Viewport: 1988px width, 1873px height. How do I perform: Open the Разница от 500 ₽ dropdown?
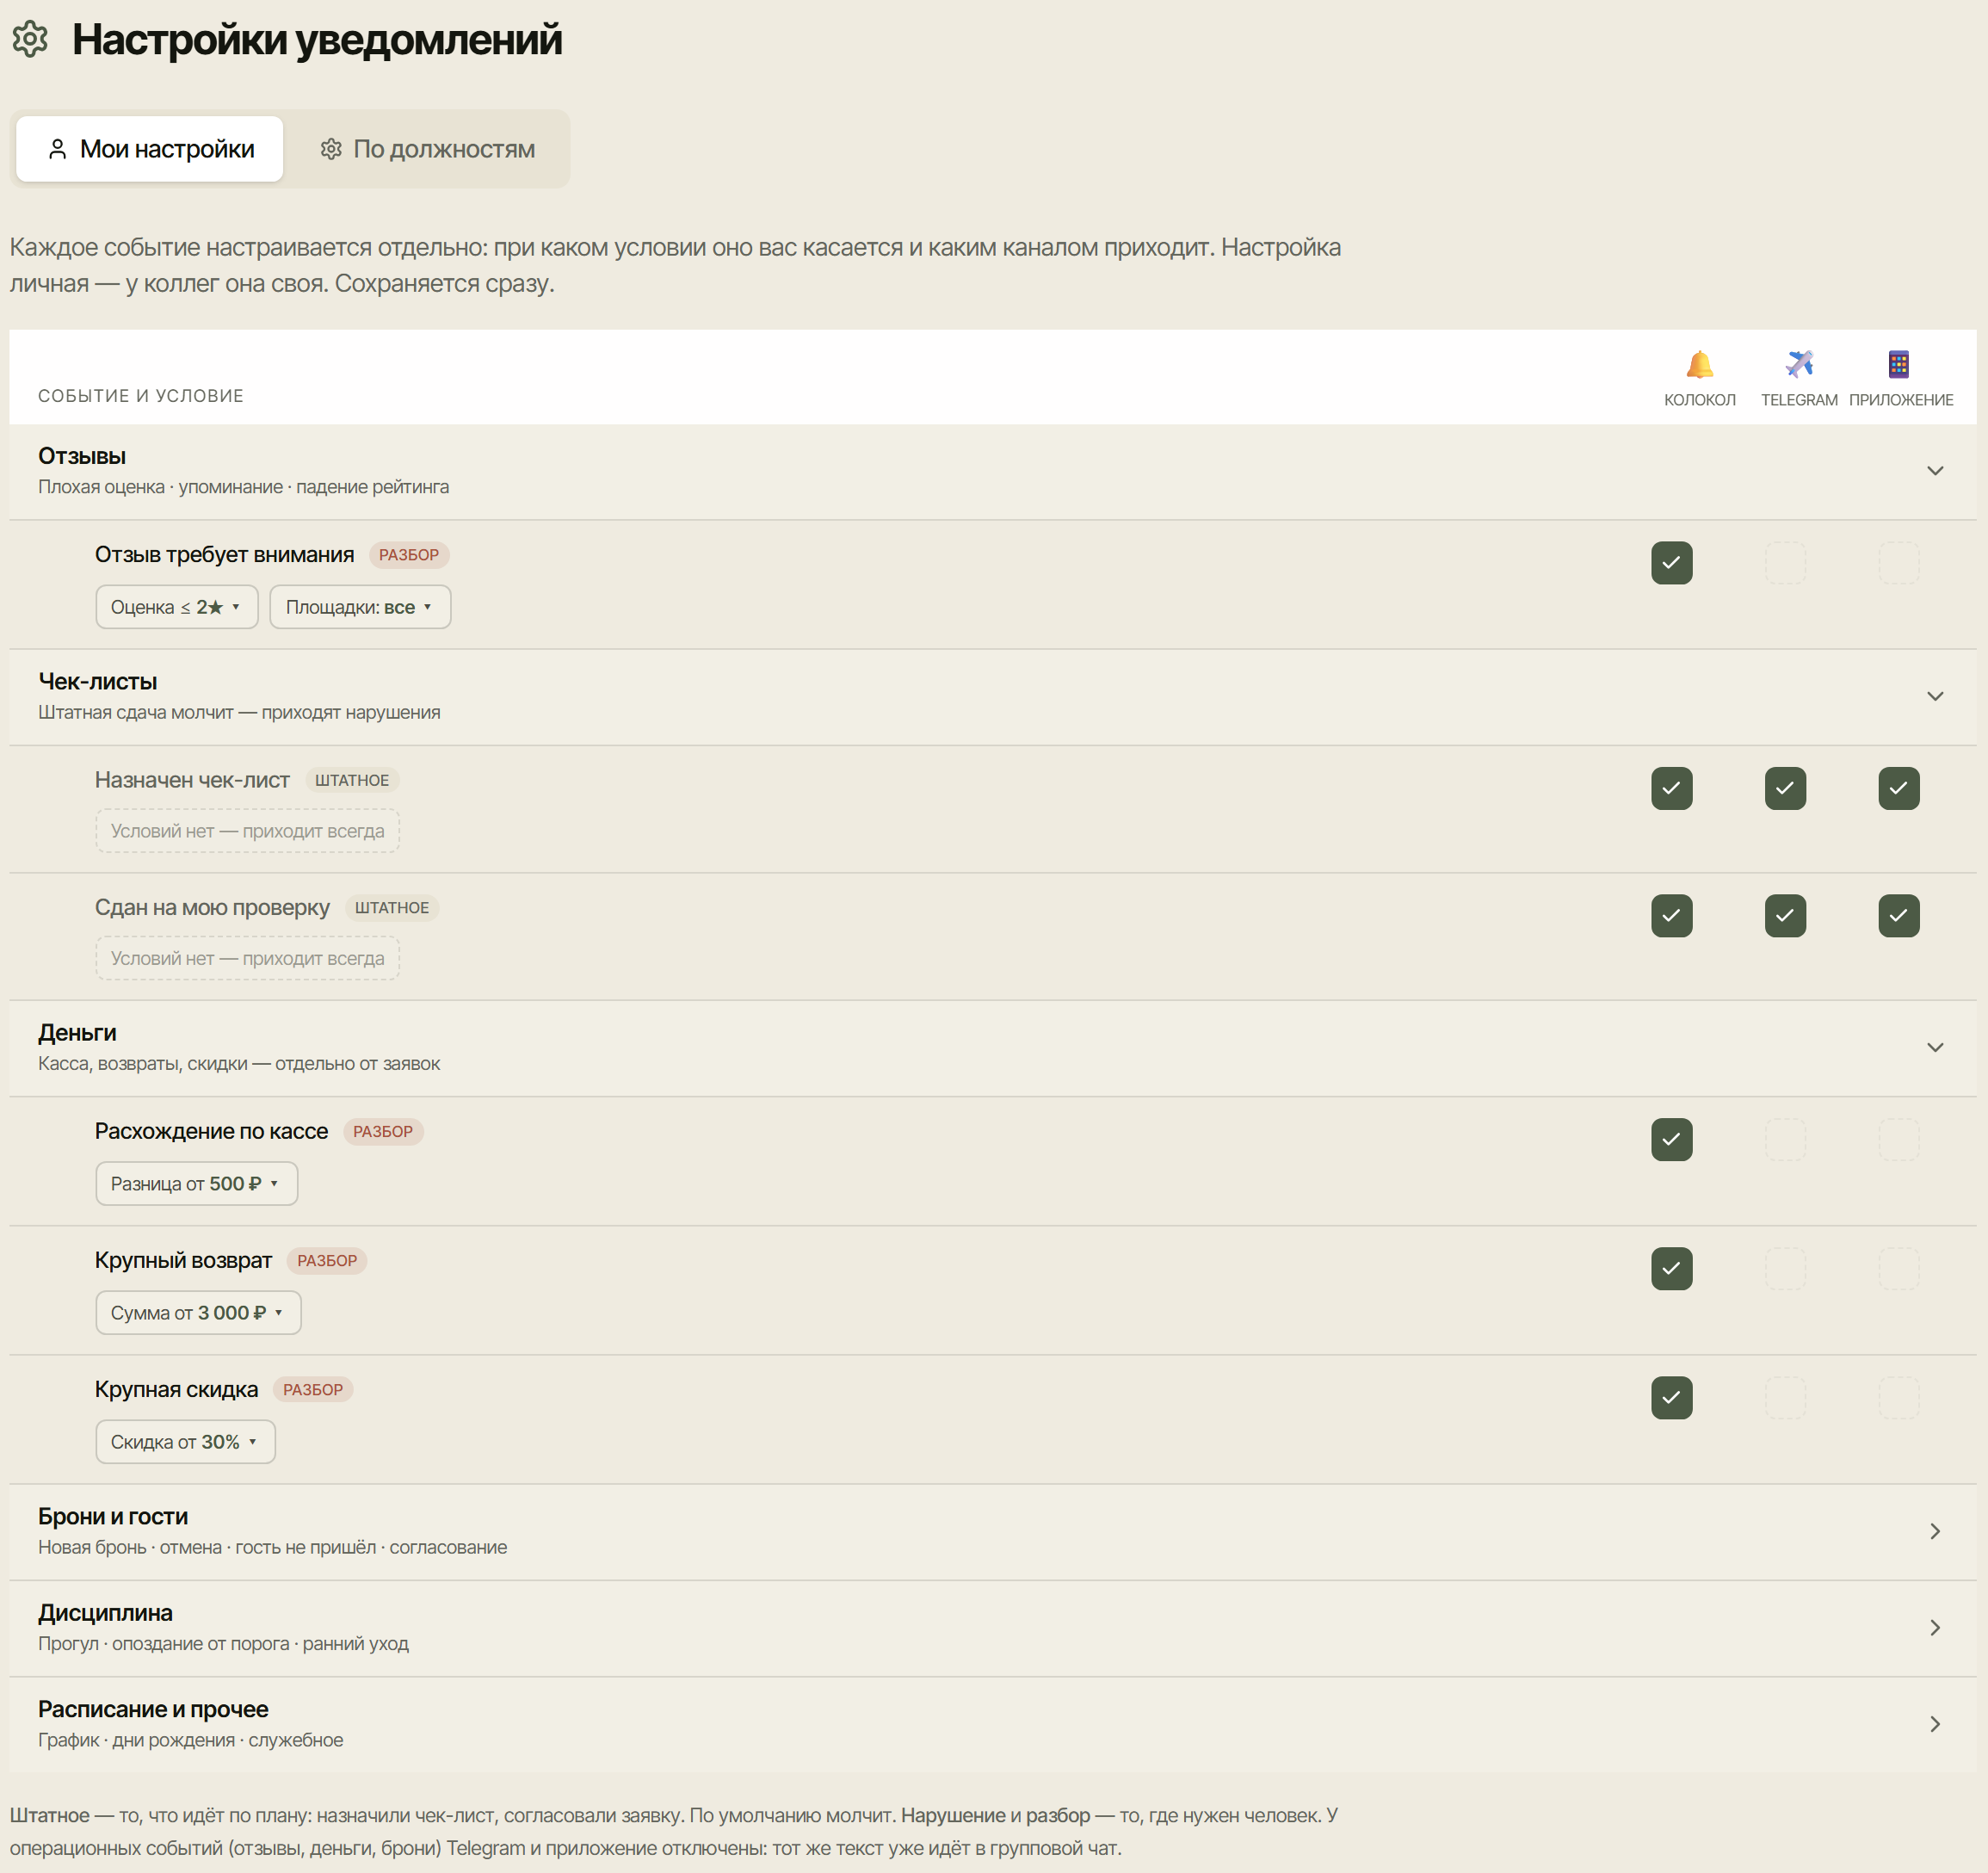click(197, 1183)
